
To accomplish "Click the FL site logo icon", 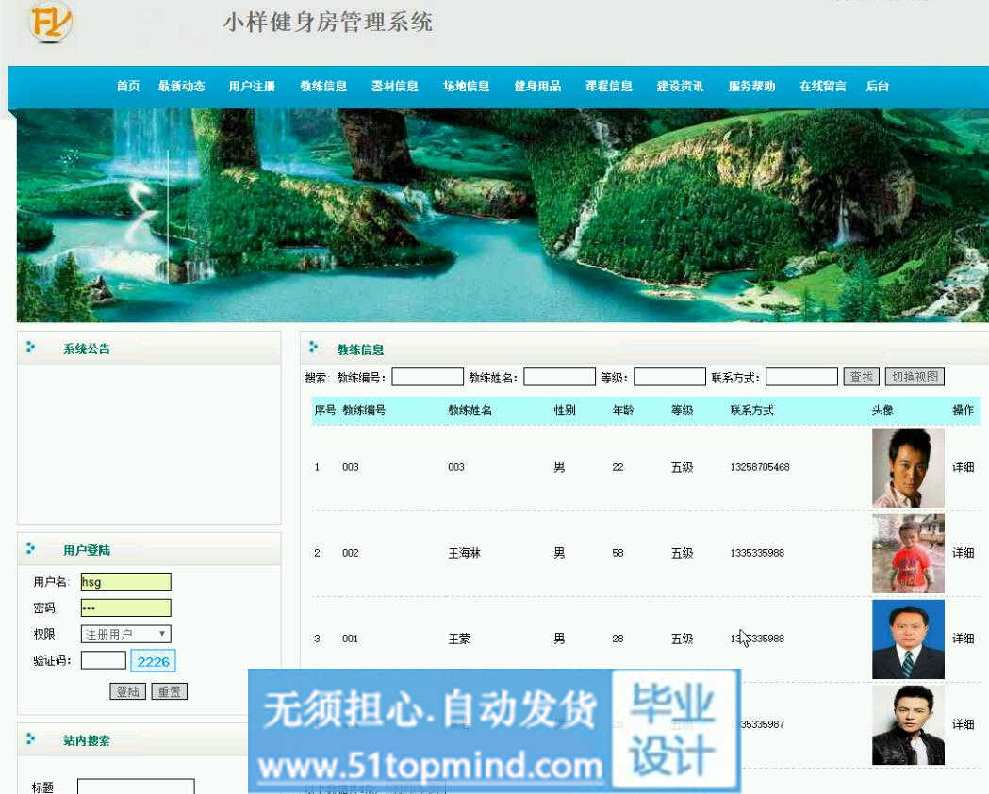I will tap(51, 22).
